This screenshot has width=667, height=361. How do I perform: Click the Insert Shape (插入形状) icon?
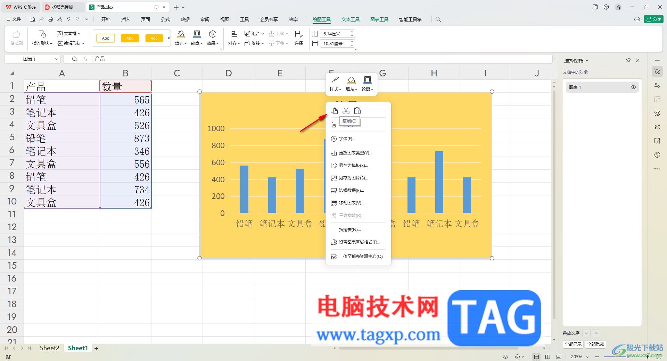point(42,34)
